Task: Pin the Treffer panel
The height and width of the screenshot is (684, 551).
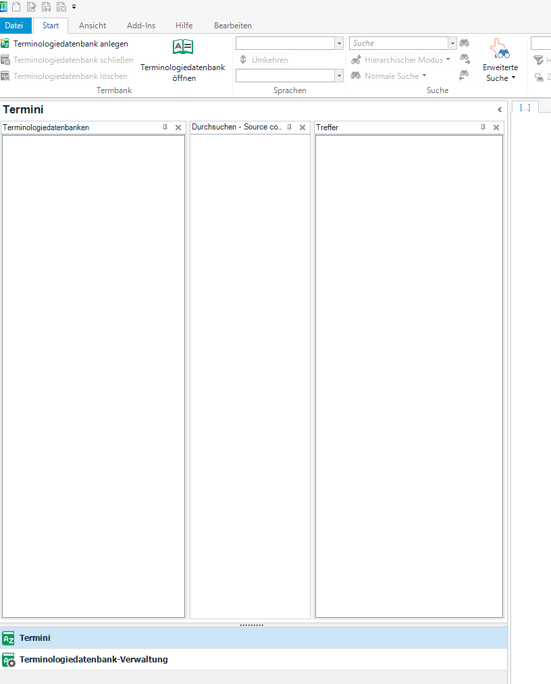Action: point(483,127)
